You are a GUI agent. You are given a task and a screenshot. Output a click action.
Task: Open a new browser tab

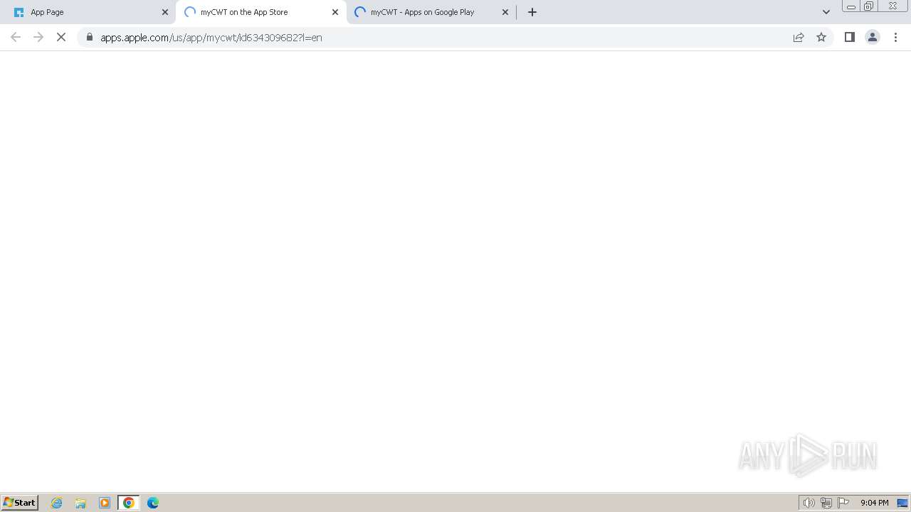(x=532, y=12)
